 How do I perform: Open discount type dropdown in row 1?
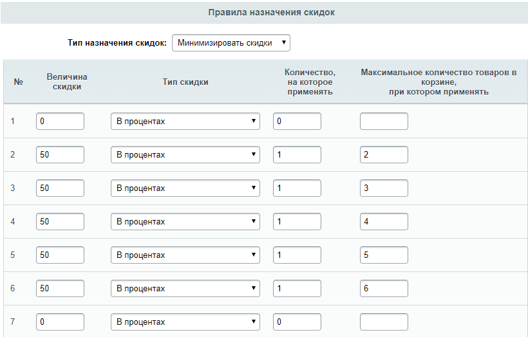point(185,121)
